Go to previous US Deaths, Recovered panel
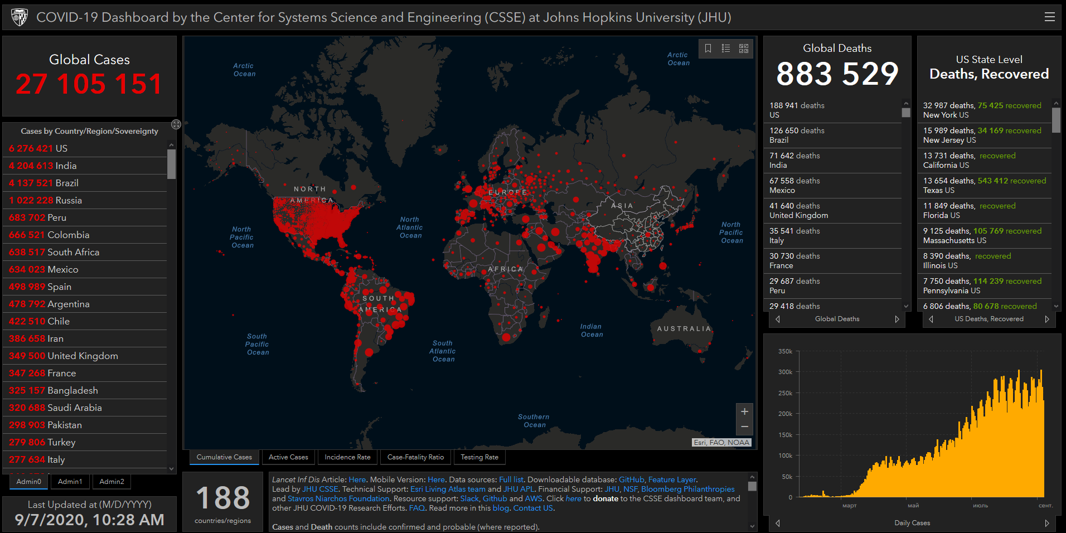 point(931,319)
